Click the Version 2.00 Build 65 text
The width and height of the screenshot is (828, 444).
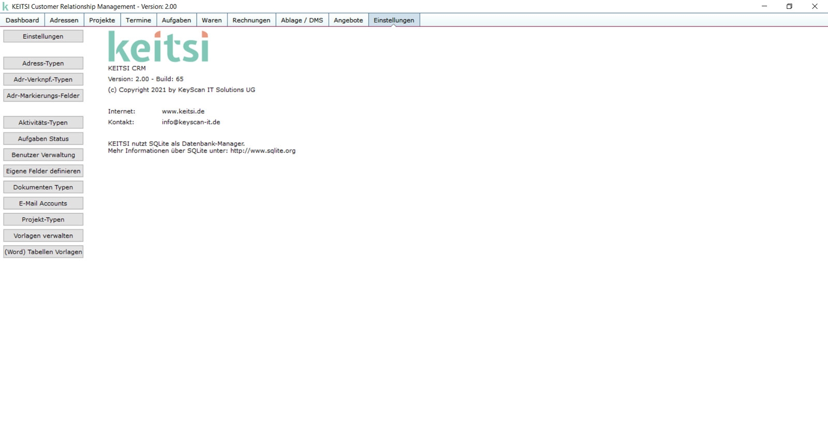pos(145,79)
